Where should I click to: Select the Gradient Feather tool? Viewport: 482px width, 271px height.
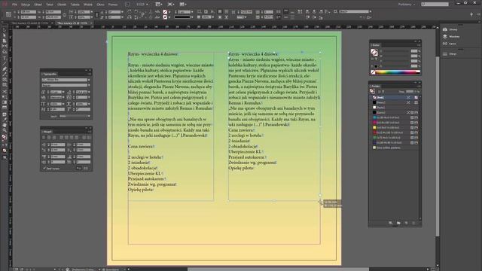click(x=5, y=108)
